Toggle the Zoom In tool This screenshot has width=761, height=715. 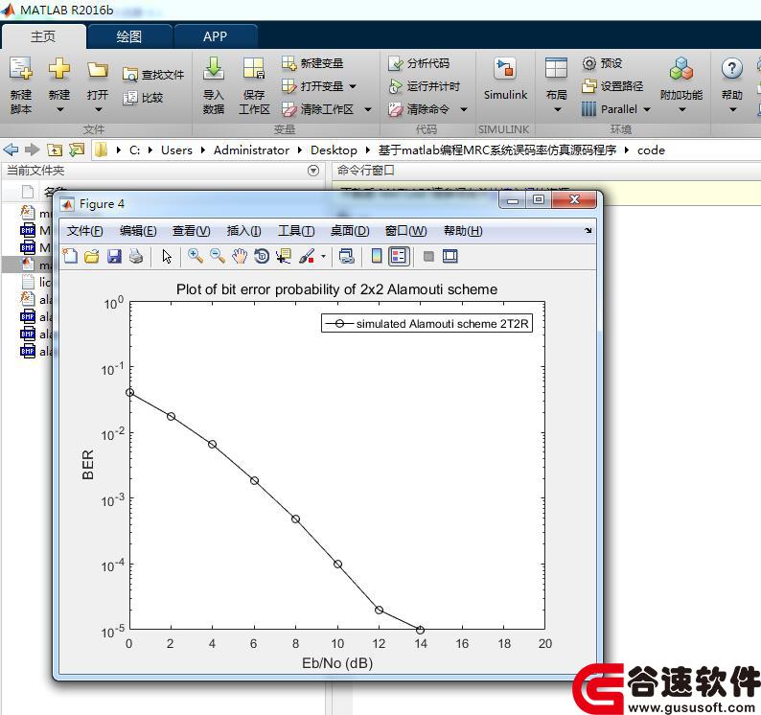point(196,256)
